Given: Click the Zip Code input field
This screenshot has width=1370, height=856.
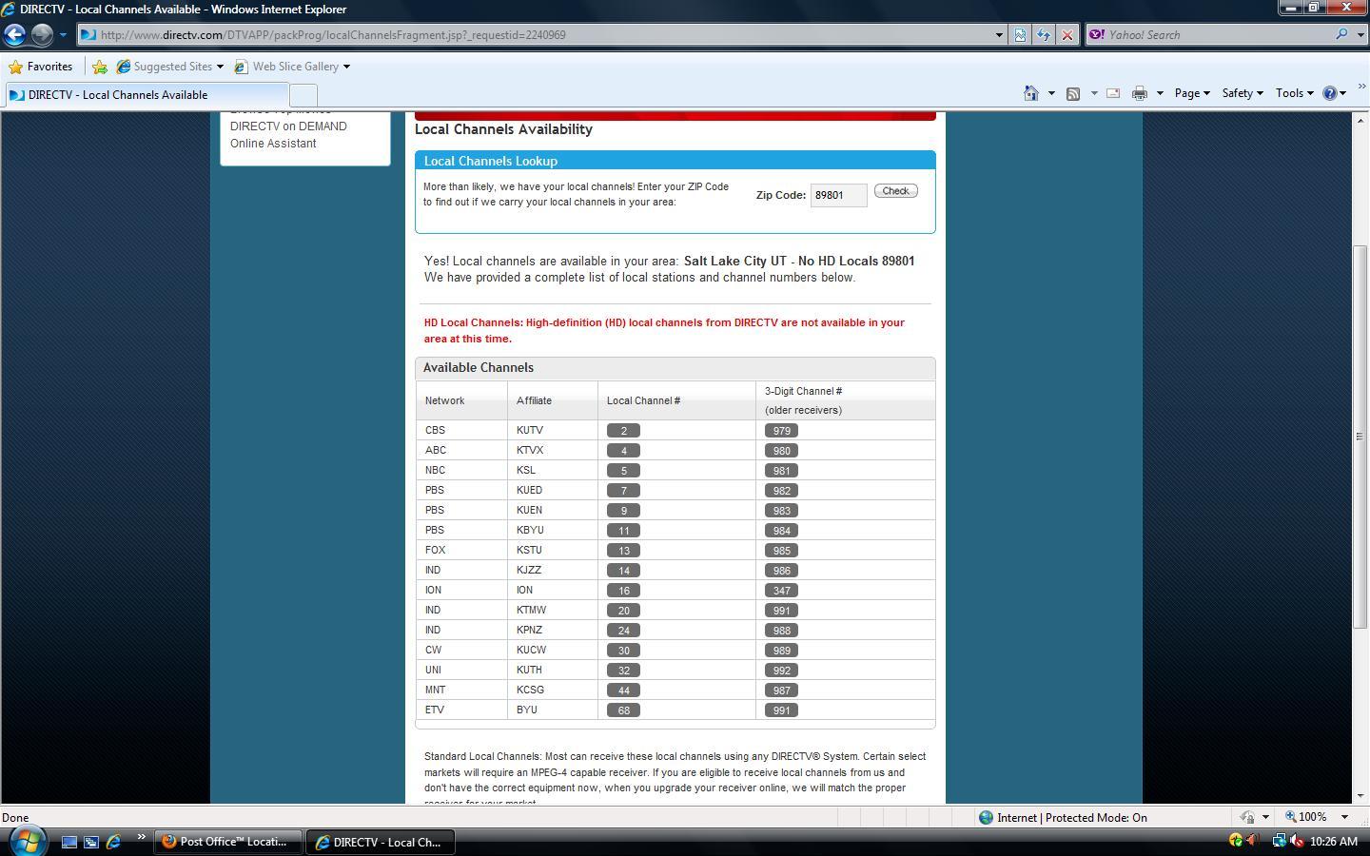Looking at the screenshot, I should click(x=838, y=195).
